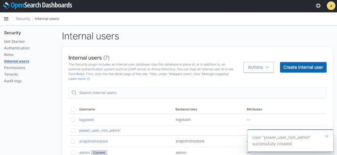Open the logstash user link

click(87, 120)
